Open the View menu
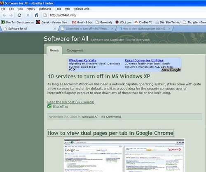 (x=20, y=9)
